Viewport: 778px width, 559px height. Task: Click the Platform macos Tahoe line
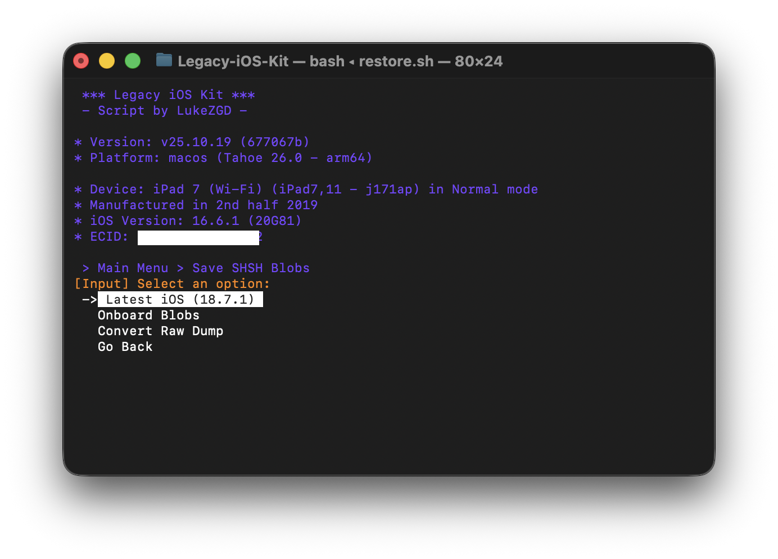coord(223,158)
